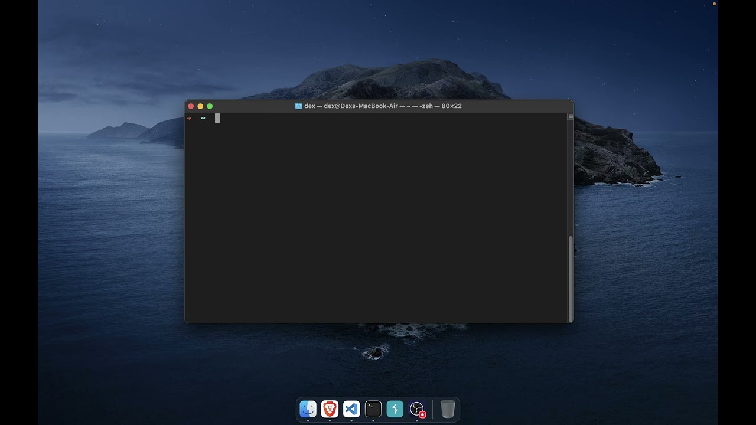Click the orange recording indicator dot at the top-right of the screen
Image resolution: width=756 pixels, height=425 pixels.
714,4
